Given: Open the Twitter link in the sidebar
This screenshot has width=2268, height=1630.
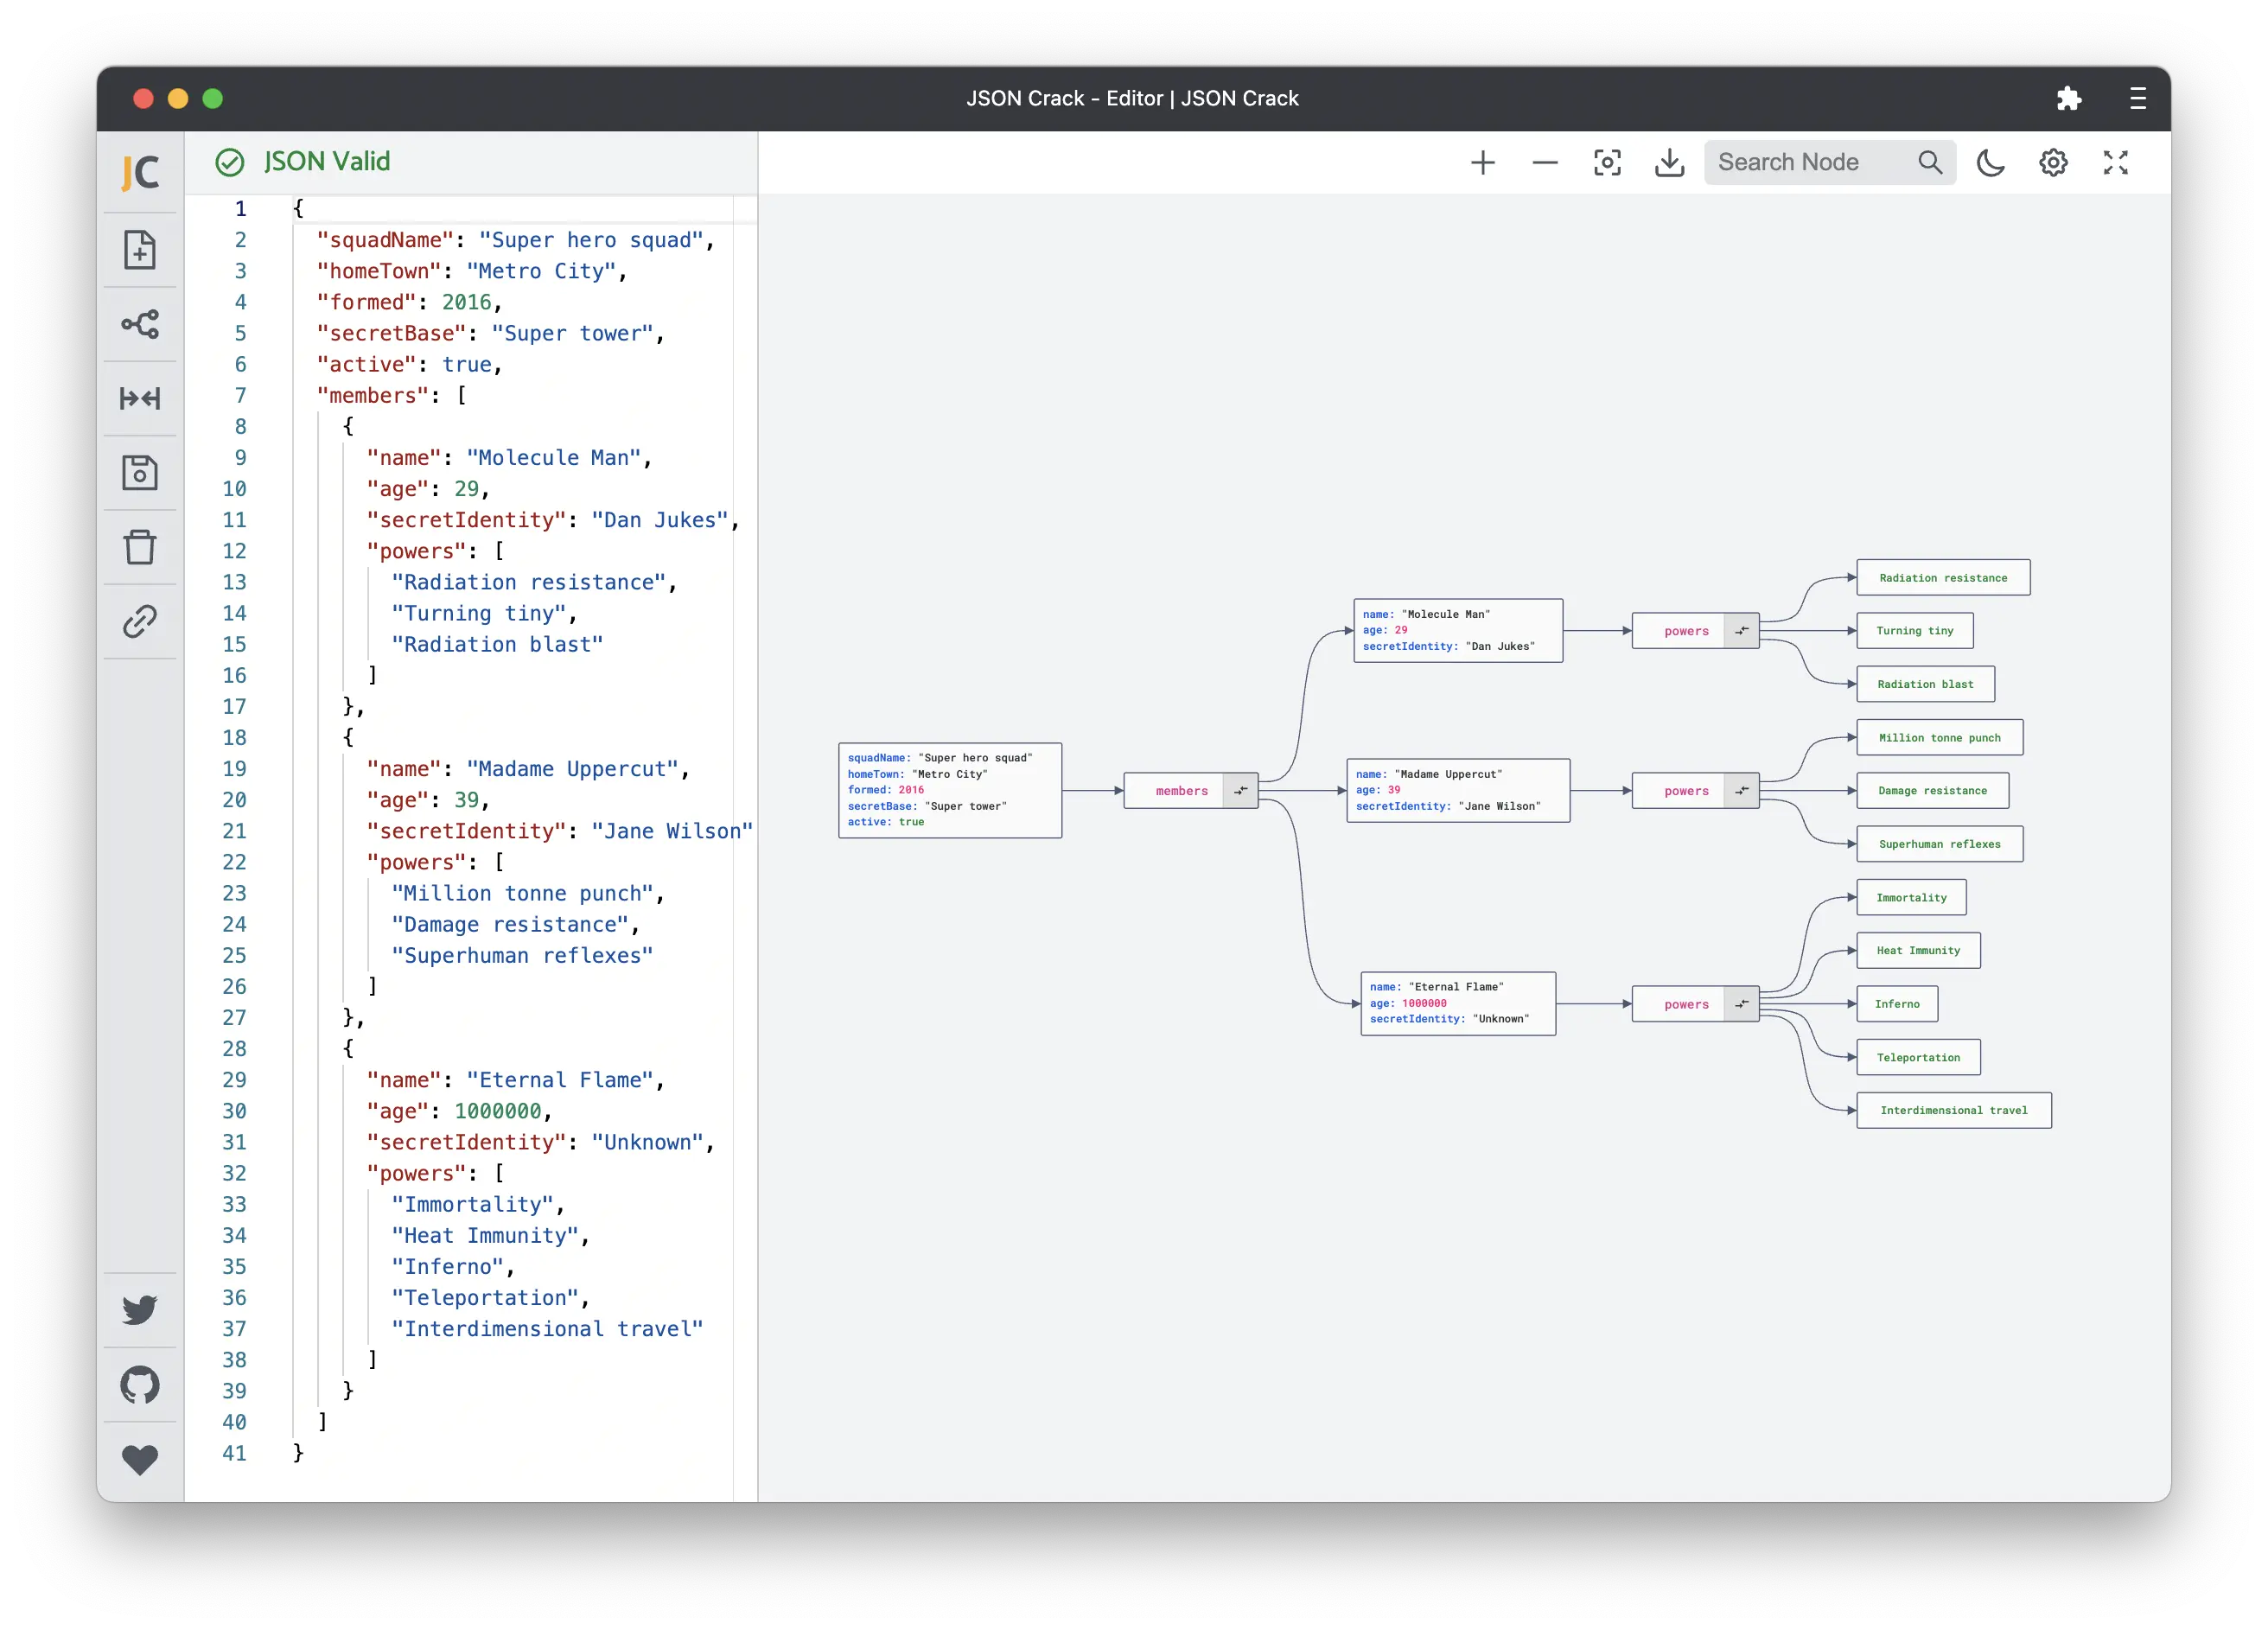Looking at the screenshot, I should [140, 1310].
